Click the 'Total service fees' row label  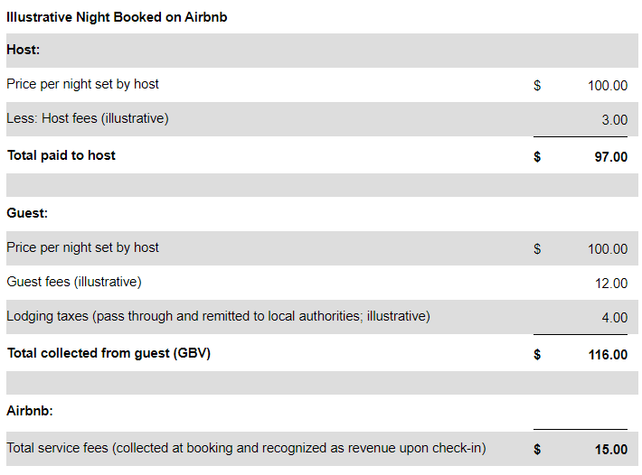coord(246,448)
